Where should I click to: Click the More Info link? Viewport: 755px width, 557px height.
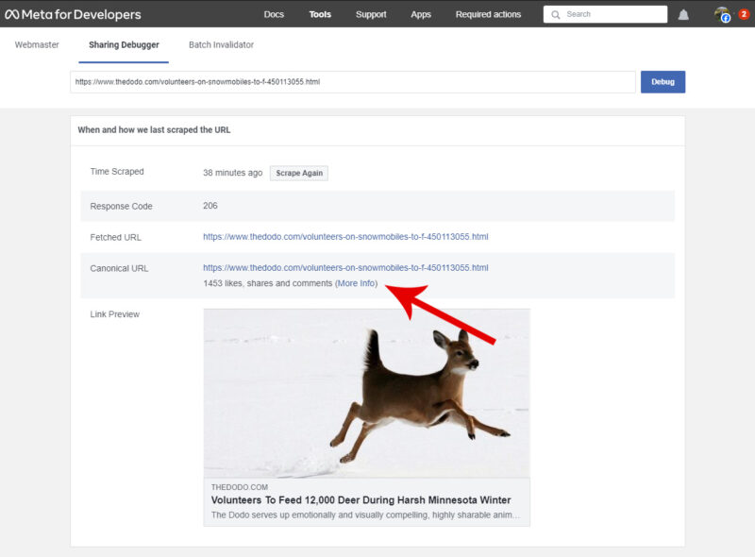pyautogui.click(x=357, y=282)
